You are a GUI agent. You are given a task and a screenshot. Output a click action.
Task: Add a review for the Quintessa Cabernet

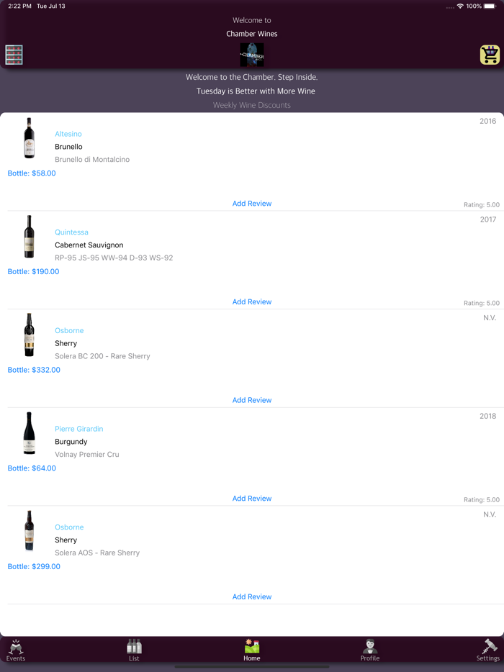251,301
